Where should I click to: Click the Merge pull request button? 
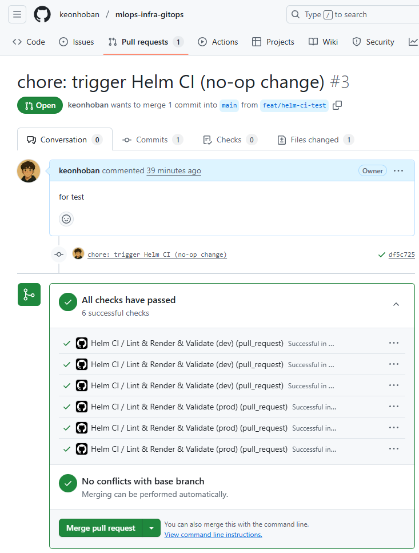click(x=101, y=528)
